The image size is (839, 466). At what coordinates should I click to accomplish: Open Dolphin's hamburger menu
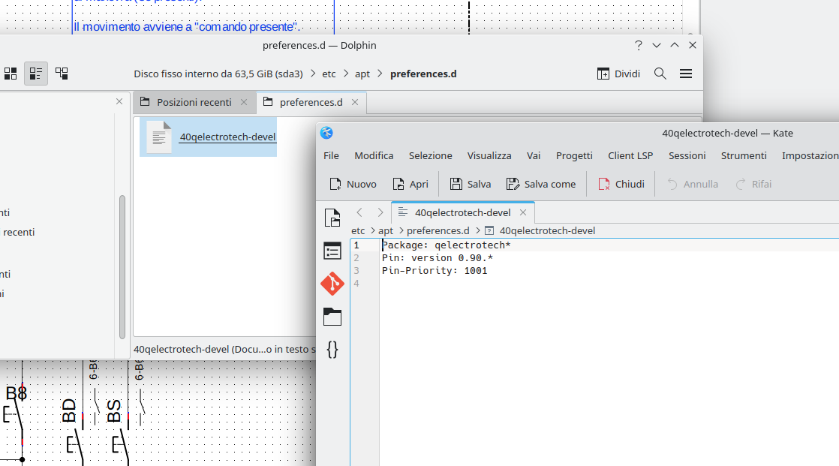point(685,74)
